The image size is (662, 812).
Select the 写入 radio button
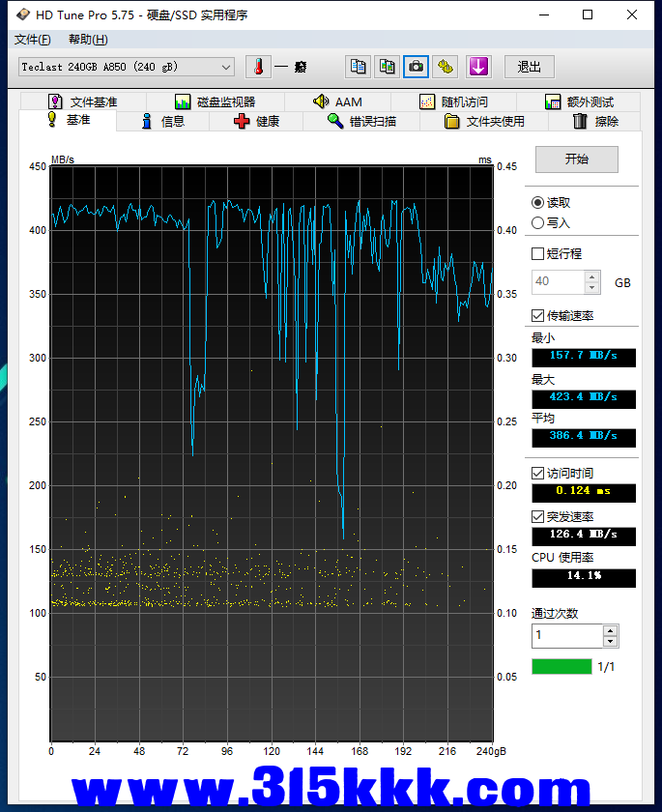(x=551, y=222)
